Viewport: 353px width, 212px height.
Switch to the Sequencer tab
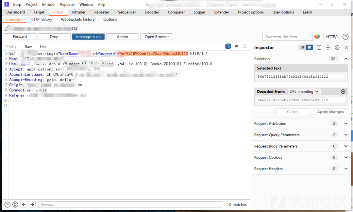click(127, 12)
